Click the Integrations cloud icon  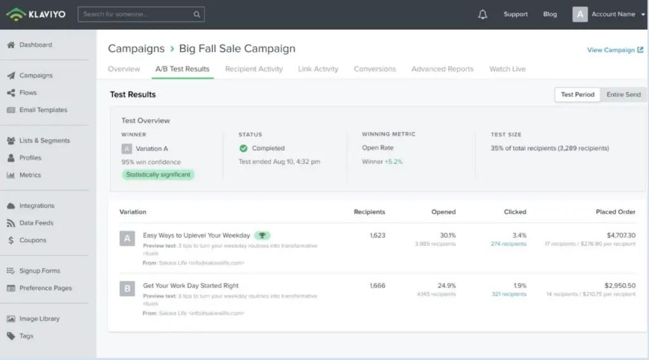[11, 206]
